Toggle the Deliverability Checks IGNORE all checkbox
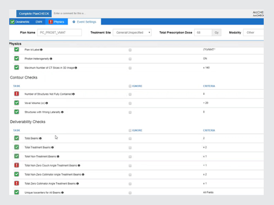The width and height of the screenshot is (274, 205). click(130, 131)
